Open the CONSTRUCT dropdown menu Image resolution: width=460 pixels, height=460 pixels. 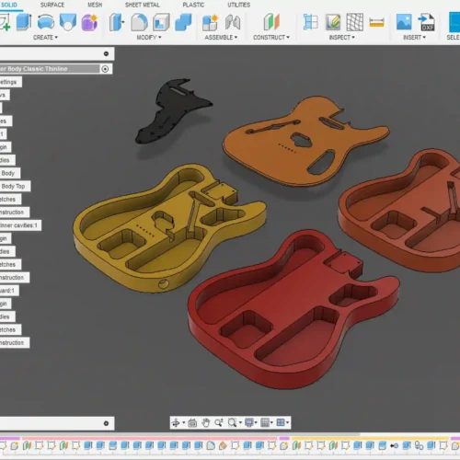(271, 38)
